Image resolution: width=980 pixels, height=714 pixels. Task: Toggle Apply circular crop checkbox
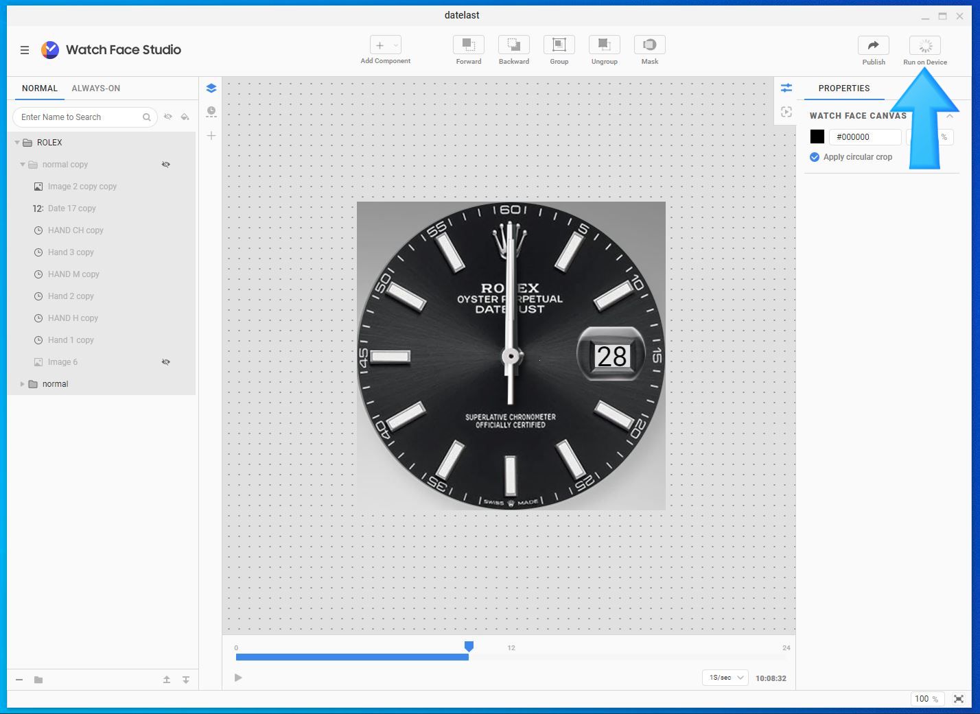tap(815, 157)
